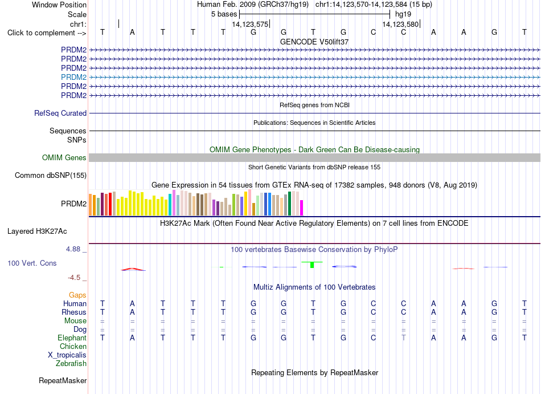Select the Elephant alignment row label
The image size is (541, 394).
tap(72, 338)
